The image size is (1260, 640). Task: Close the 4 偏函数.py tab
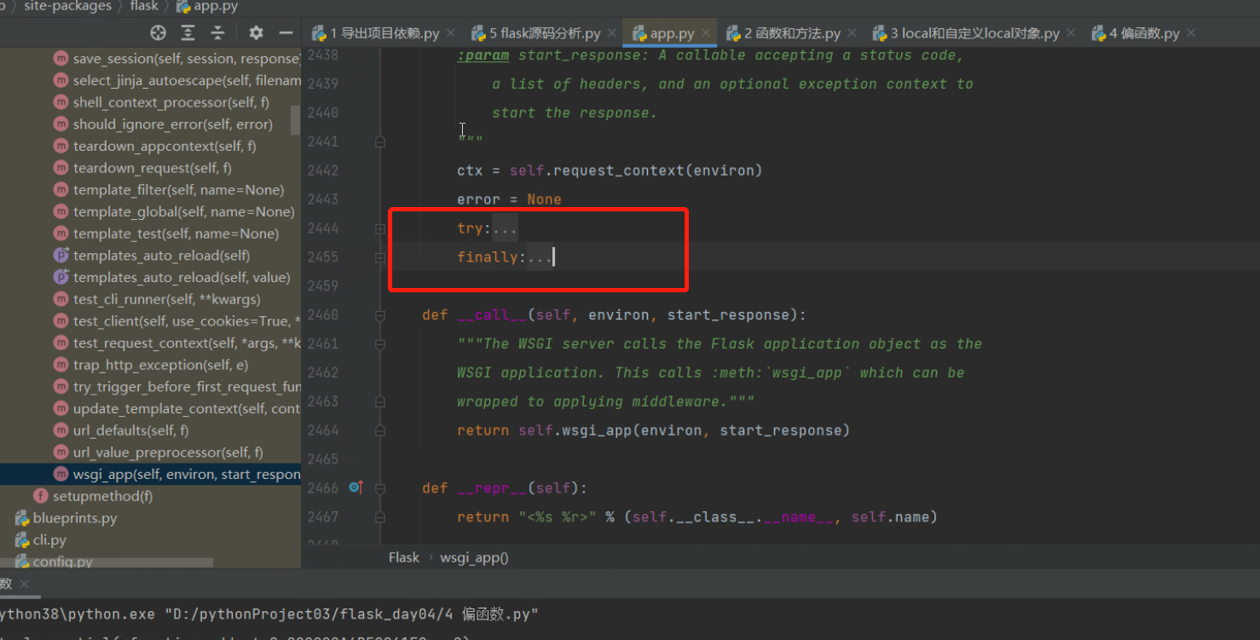1191,33
